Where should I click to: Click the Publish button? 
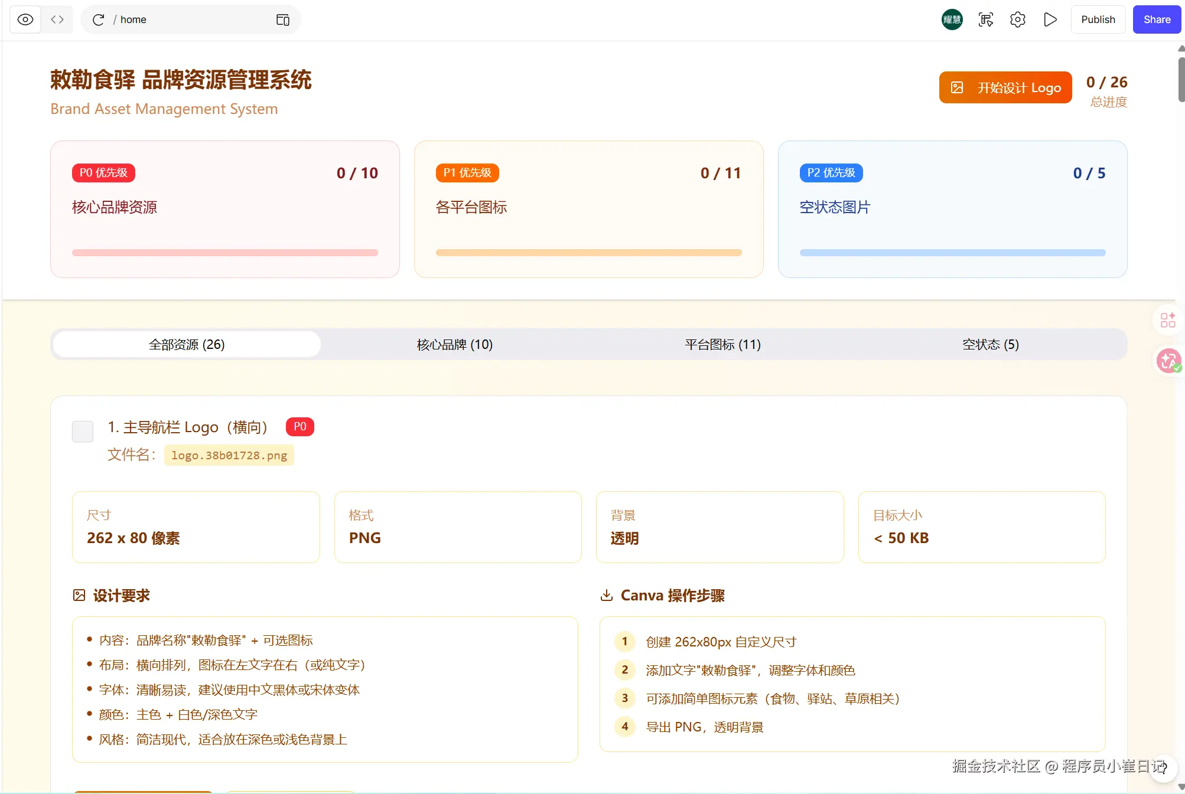[1098, 19]
